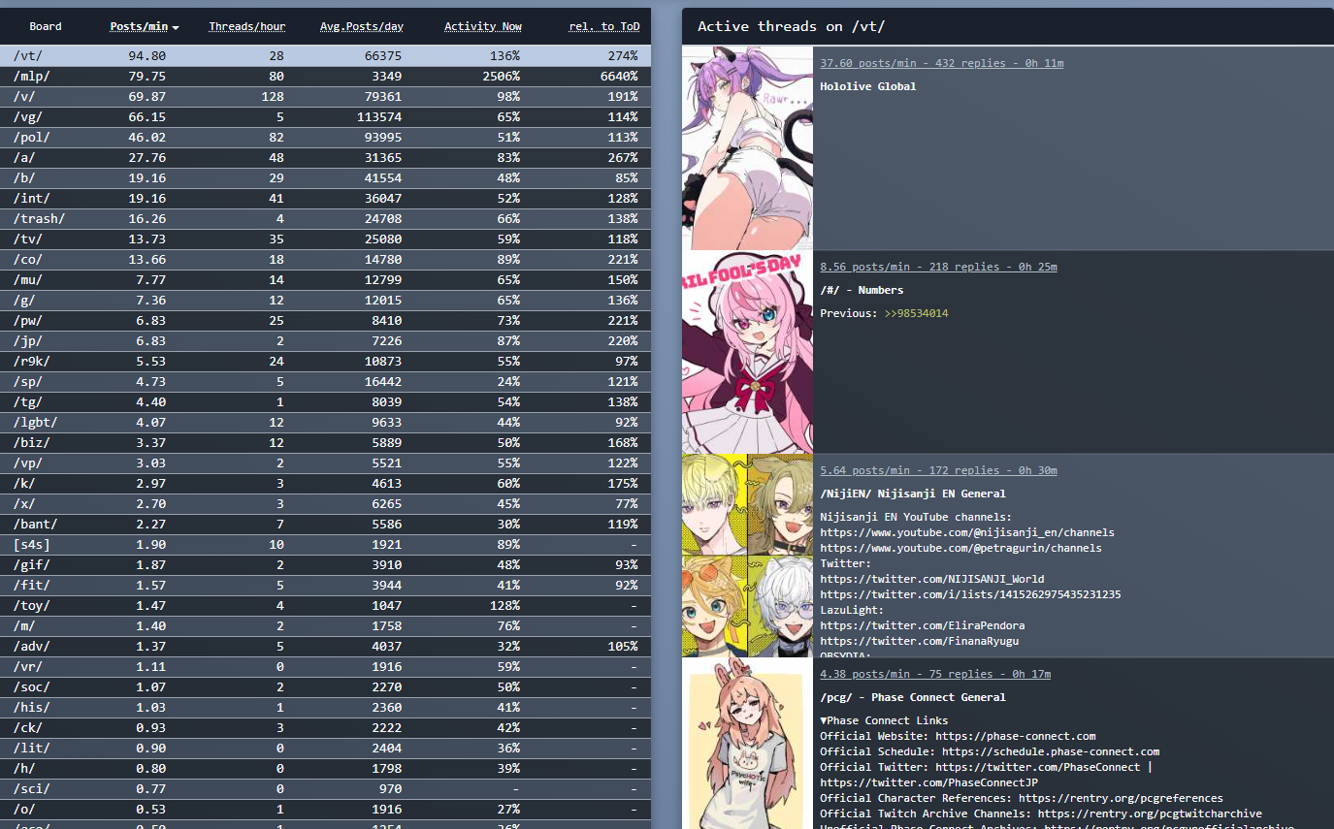The height and width of the screenshot is (829, 1334).
Task: Pick the /pw/ board row
Action: click(x=326, y=320)
